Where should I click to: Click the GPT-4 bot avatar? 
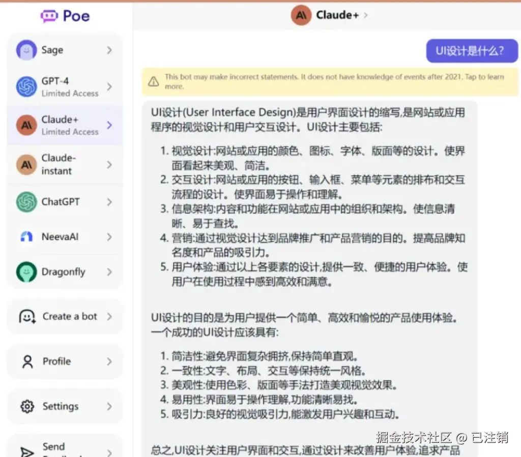coord(26,86)
